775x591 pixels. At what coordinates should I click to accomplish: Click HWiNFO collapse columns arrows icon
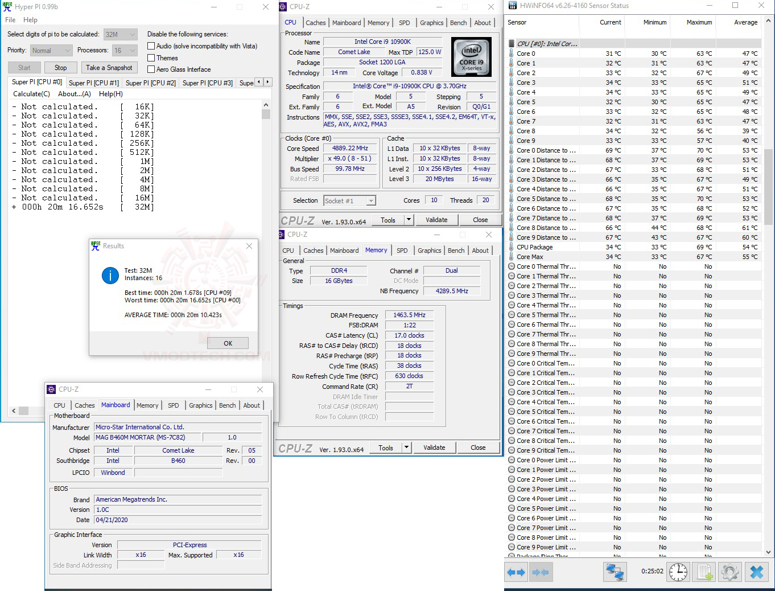click(540, 572)
